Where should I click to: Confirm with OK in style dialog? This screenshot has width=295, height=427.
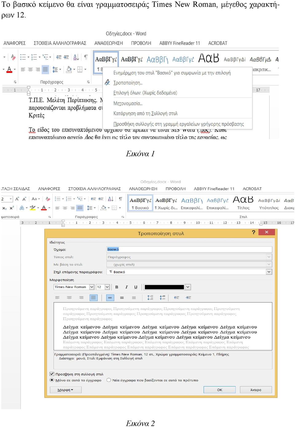coord(220,390)
